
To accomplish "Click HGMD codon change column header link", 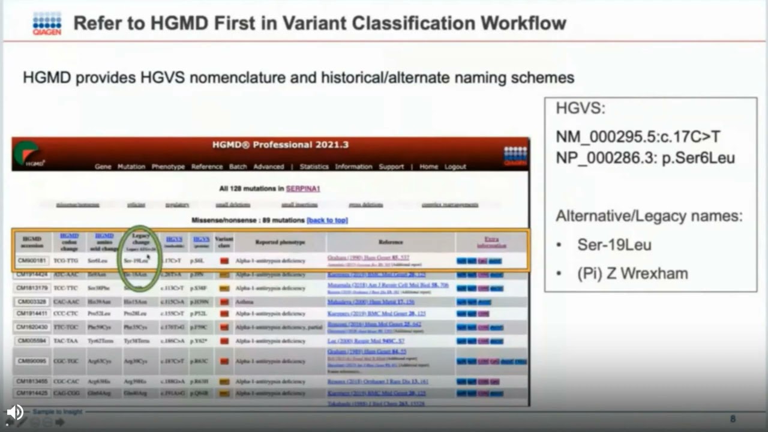I will point(69,236).
